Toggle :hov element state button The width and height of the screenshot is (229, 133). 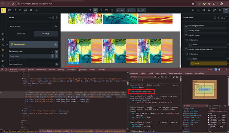point(162,77)
